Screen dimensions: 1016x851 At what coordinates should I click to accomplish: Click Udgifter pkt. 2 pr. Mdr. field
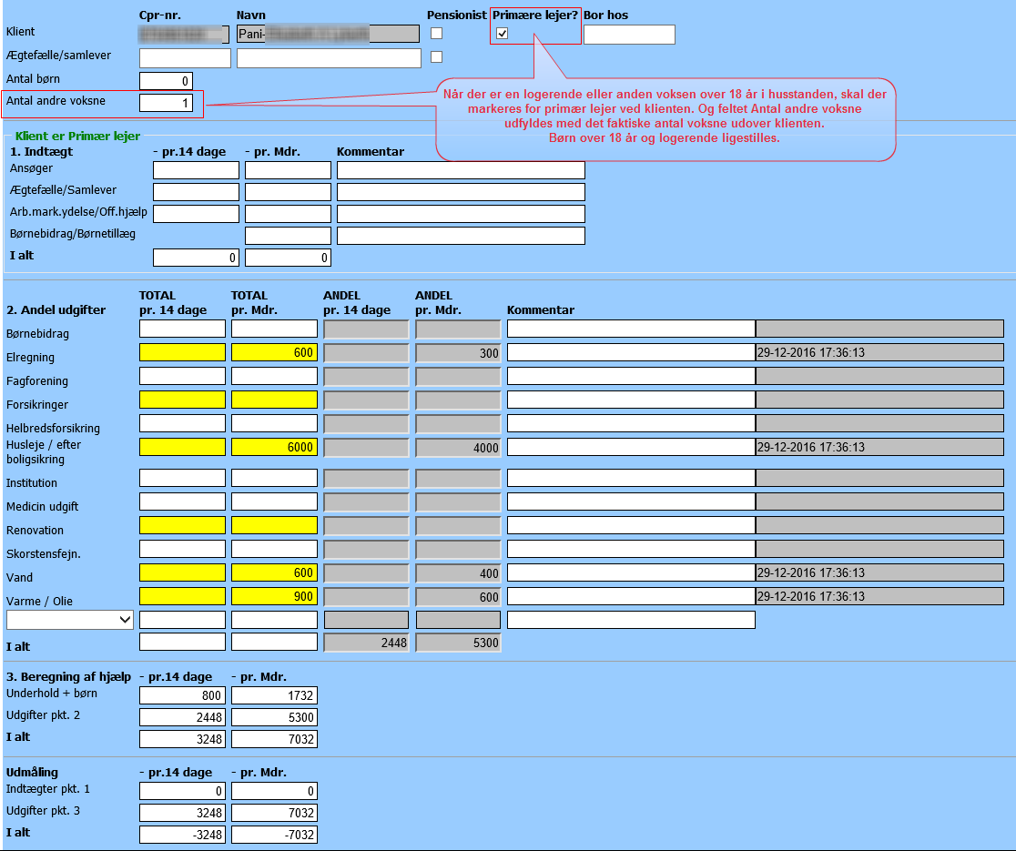[x=275, y=717]
